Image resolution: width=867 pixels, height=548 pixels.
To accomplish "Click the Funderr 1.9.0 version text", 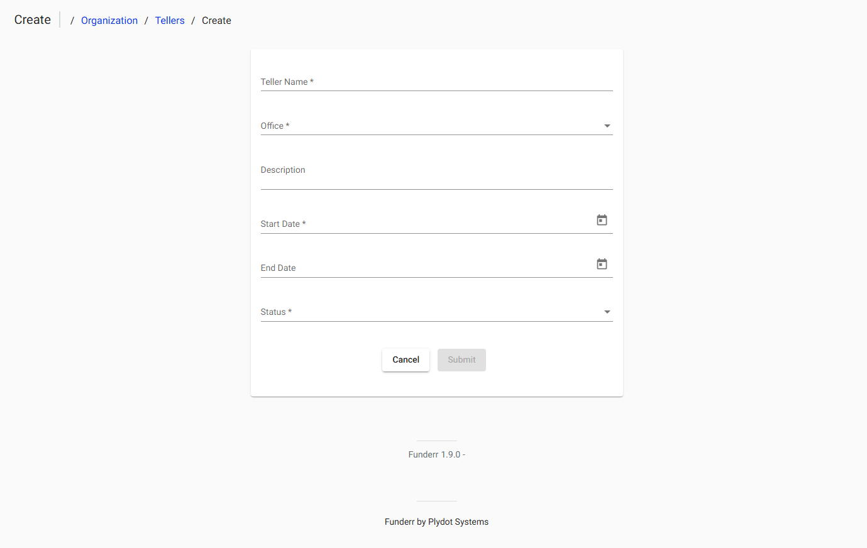I will [x=436, y=454].
